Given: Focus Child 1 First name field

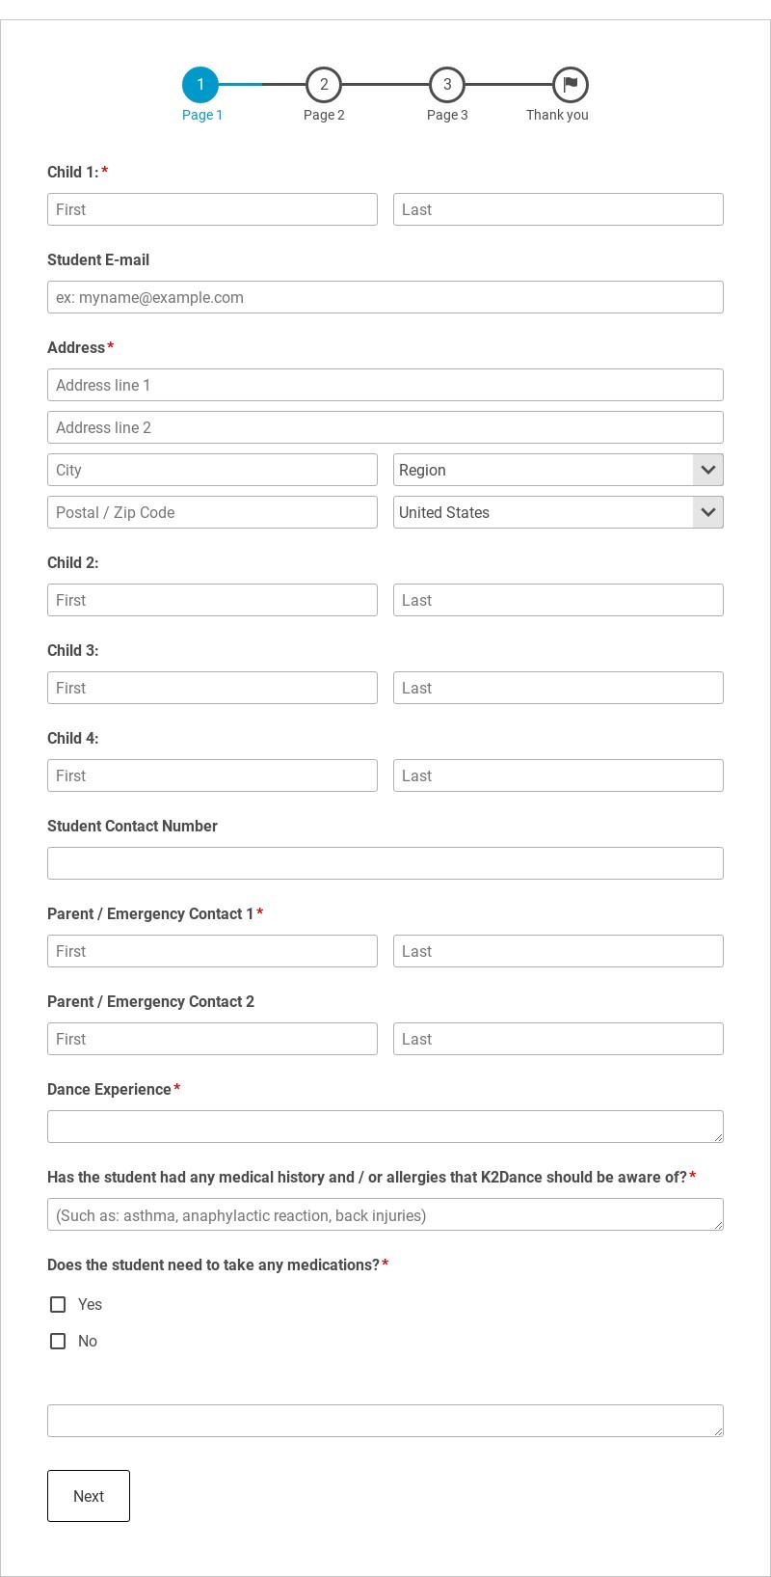Looking at the screenshot, I should [212, 209].
